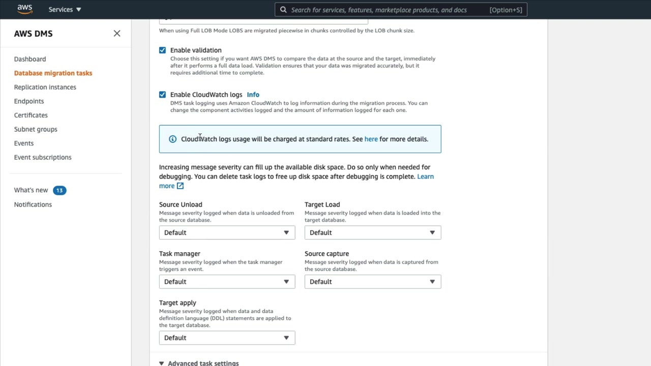651x366 pixels.
Task: Open the Target apply severity dropdown
Action: 227,338
